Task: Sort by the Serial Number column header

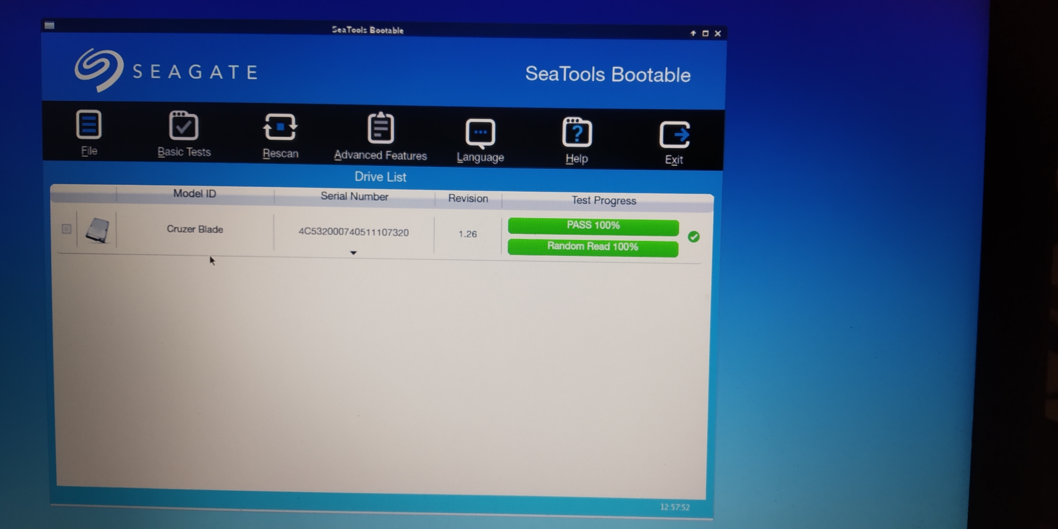Action: tap(354, 197)
